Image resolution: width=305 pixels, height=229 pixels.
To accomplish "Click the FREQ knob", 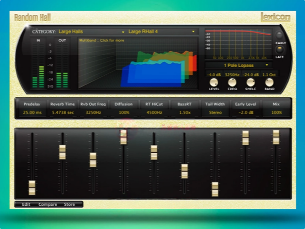I will pyautogui.click(x=232, y=83).
